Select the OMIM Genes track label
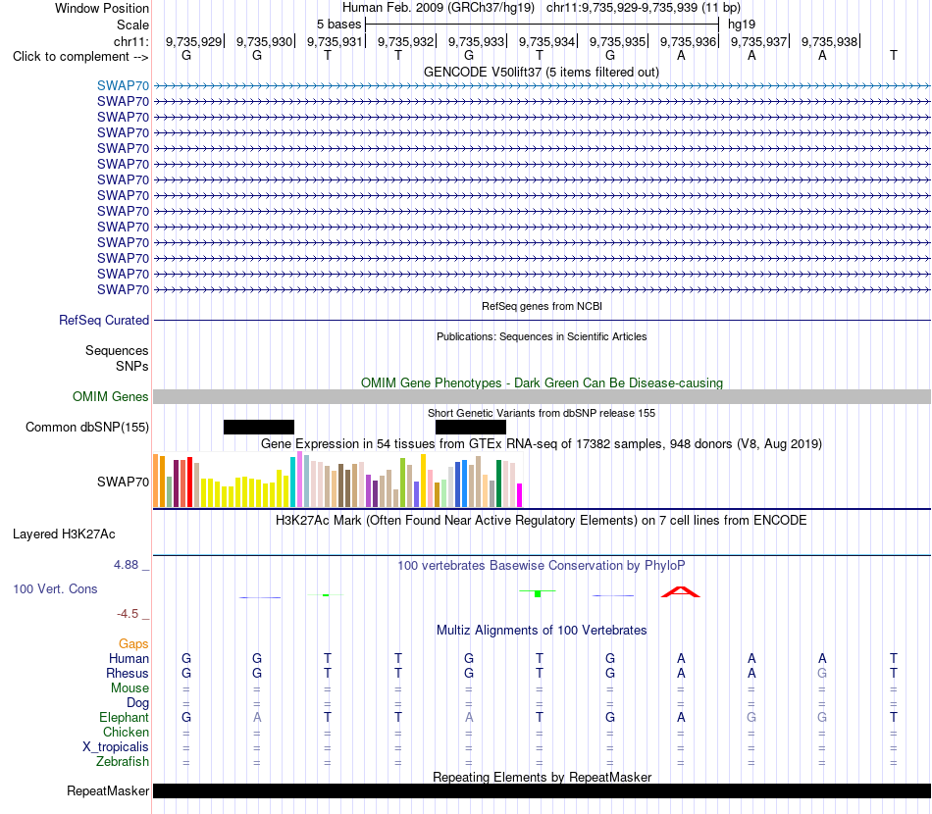Image resolution: width=932 pixels, height=814 pixels. click(x=111, y=397)
